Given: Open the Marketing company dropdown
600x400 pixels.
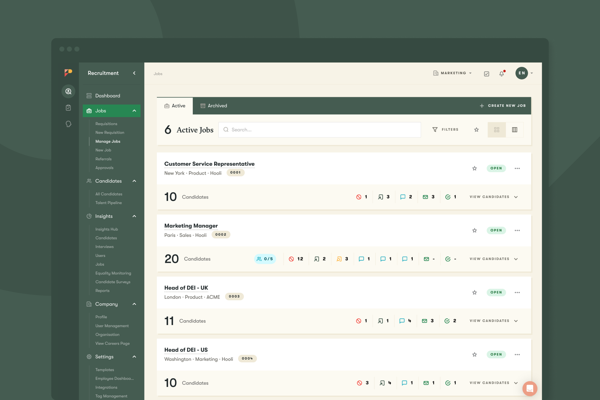Looking at the screenshot, I should pyautogui.click(x=452, y=73).
